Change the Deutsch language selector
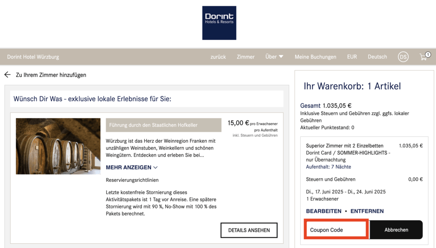 pyautogui.click(x=377, y=57)
